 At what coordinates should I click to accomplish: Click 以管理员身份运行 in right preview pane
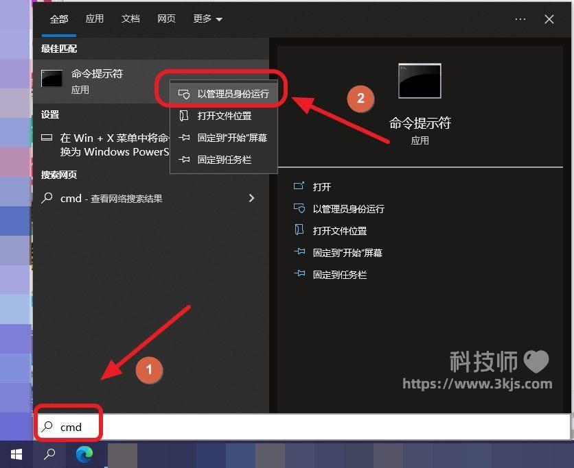pos(349,209)
